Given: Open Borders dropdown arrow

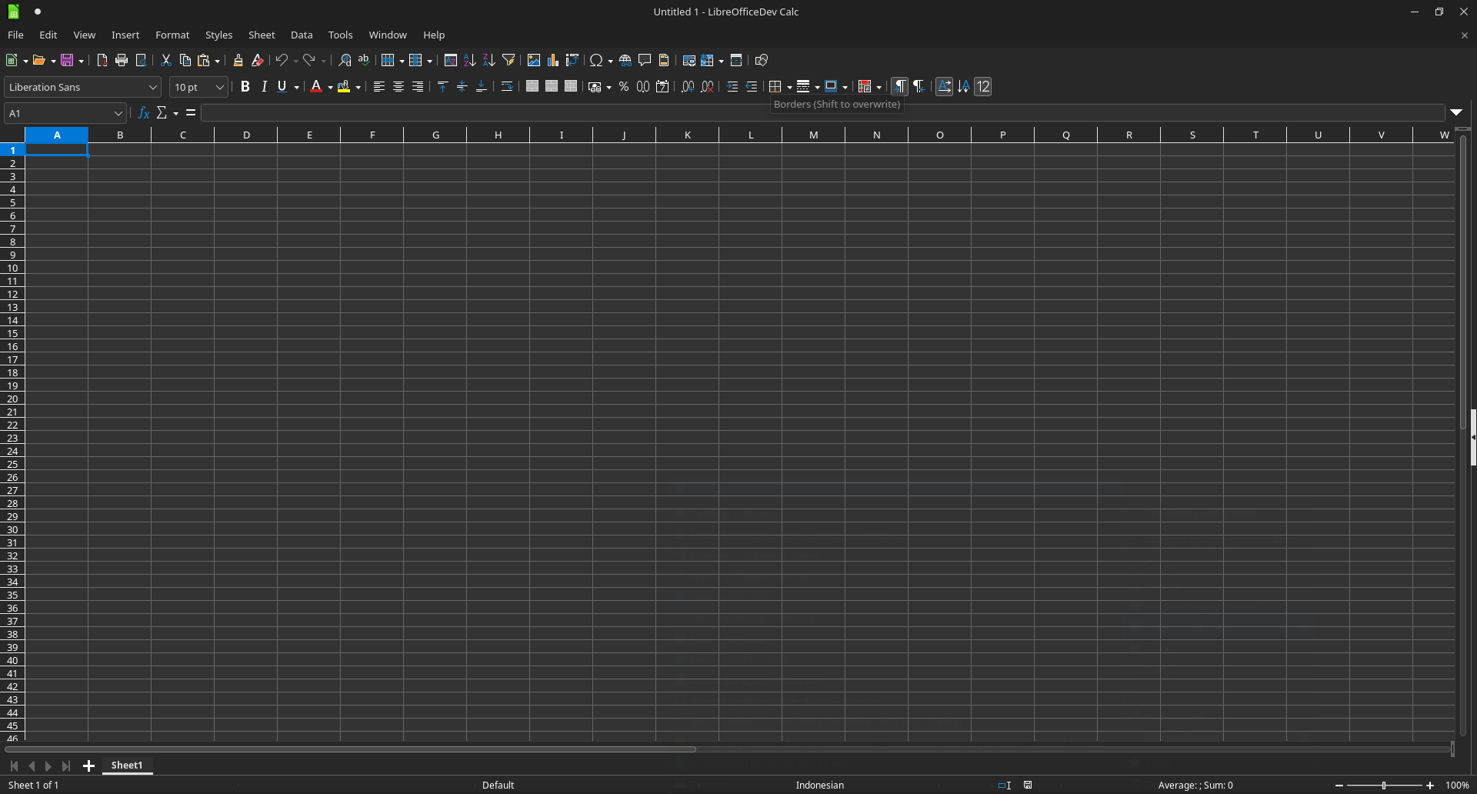Looking at the screenshot, I should pos(790,87).
